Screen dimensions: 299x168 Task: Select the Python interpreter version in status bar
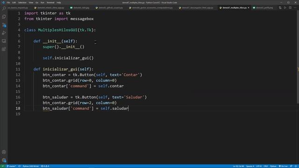tap(30, 166)
